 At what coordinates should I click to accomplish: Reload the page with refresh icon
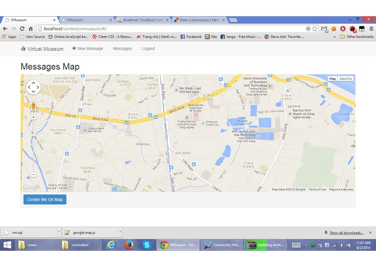[x=22, y=29]
